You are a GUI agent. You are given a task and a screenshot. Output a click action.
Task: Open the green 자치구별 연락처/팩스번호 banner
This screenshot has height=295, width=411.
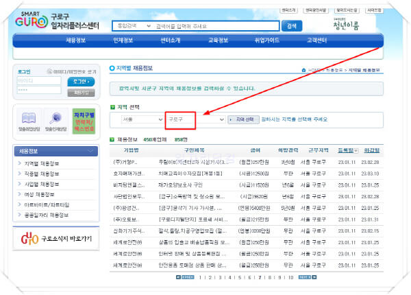point(84,121)
